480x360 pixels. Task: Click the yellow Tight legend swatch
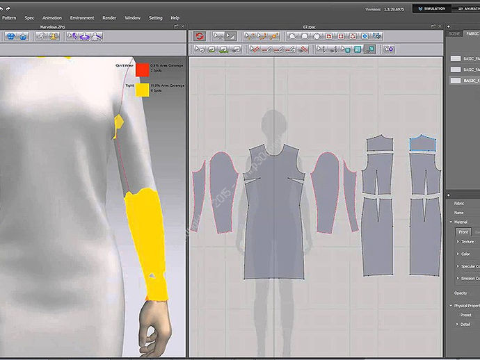point(143,90)
